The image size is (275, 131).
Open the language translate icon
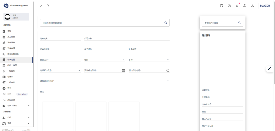(229, 6)
